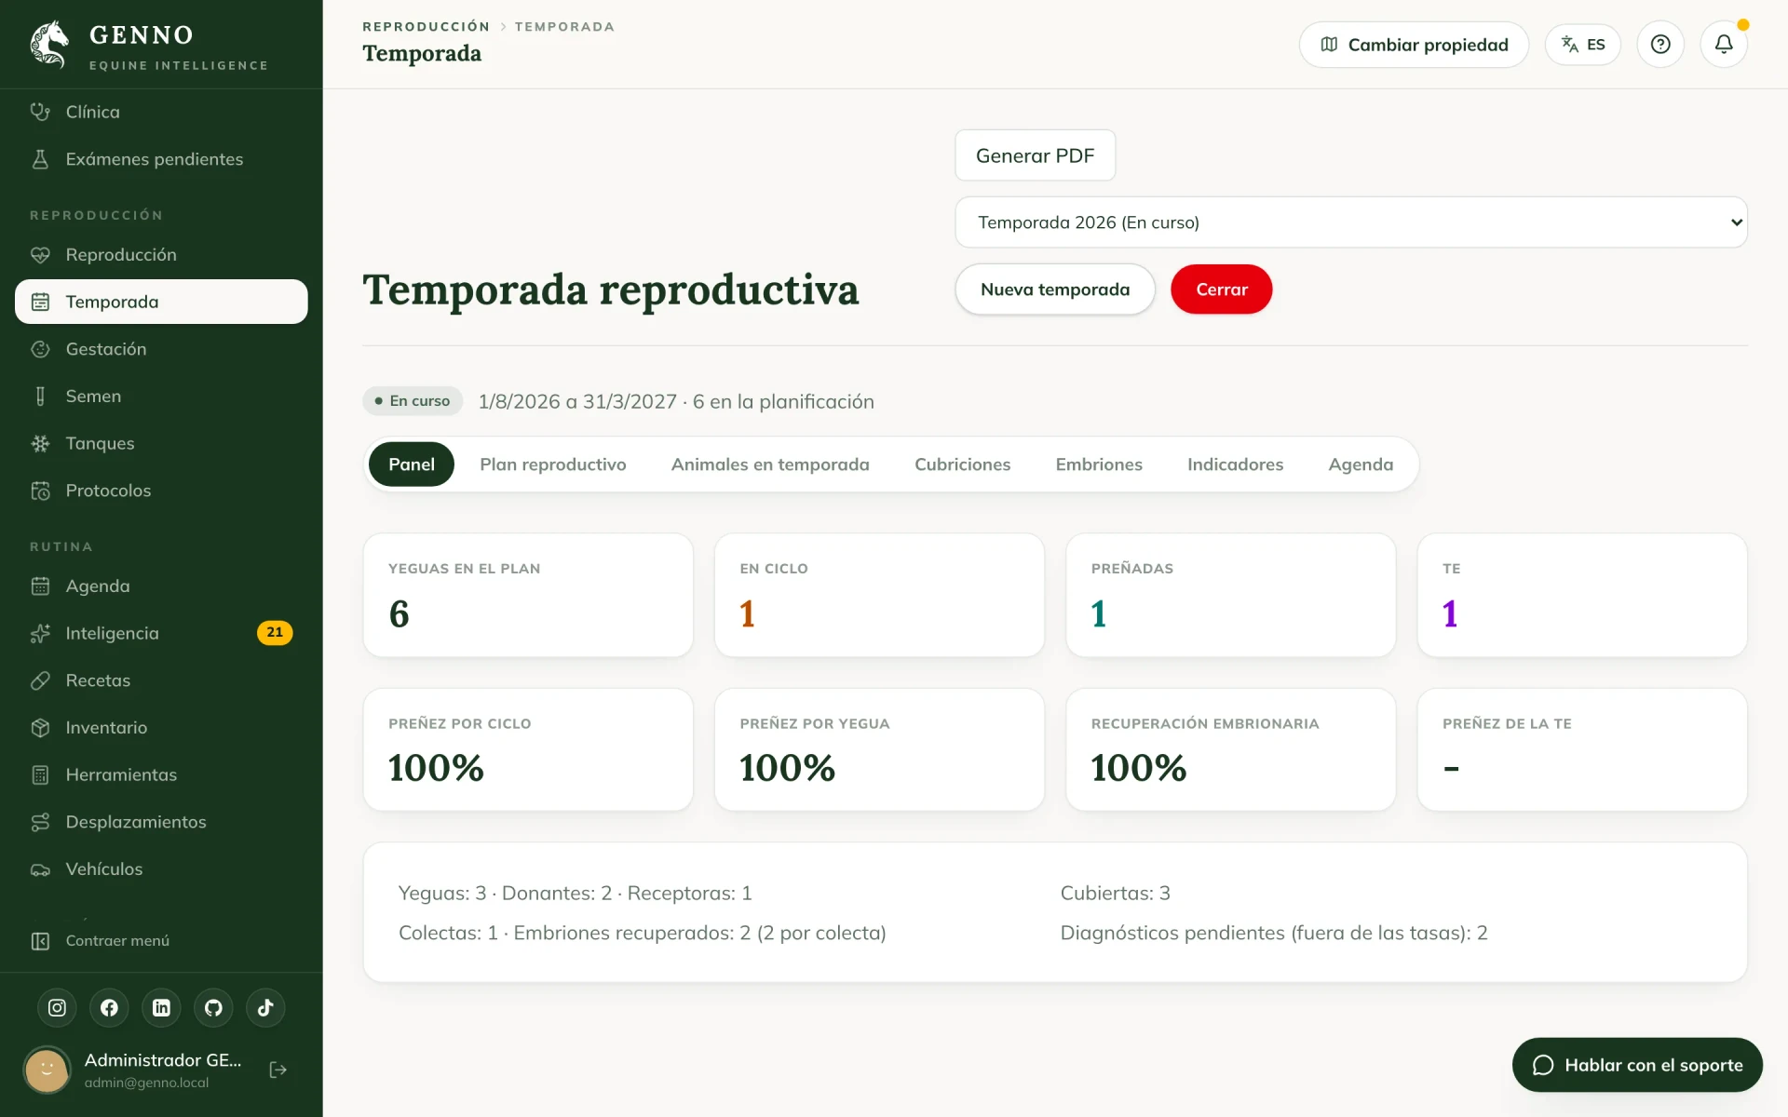
Task: Open the Cubriciones tab
Action: (x=962, y=464)
